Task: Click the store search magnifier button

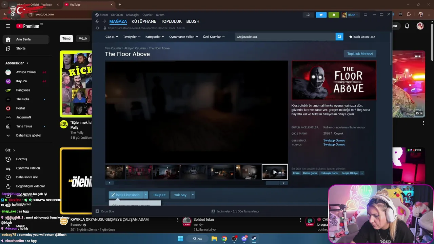Action: [339, 37]
